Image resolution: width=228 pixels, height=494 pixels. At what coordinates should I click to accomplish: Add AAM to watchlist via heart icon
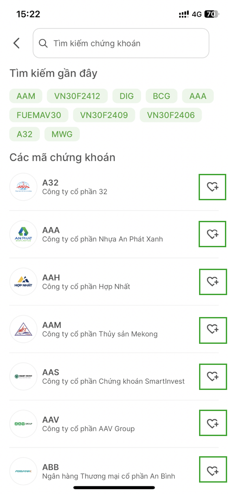point(213,329)
